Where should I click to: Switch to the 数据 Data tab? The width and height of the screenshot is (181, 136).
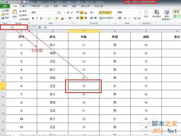tap(56, 6)
